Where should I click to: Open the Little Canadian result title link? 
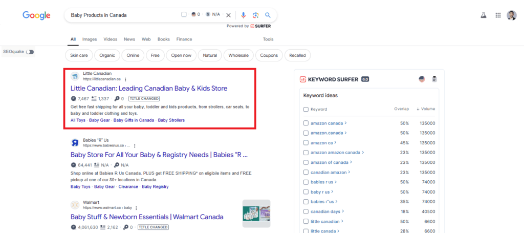149,89
